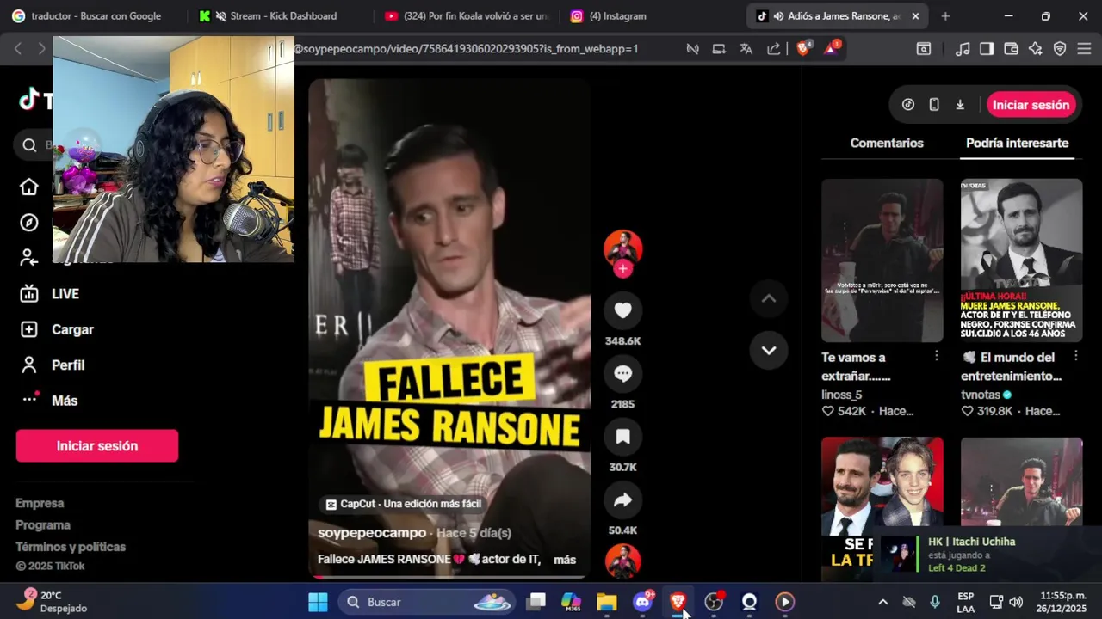Click the Windows Start button
The image size is (1102, 619).
[318, 602]
